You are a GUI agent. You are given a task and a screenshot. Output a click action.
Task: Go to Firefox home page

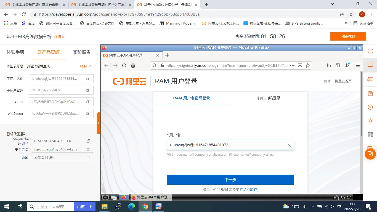[133, 65]
